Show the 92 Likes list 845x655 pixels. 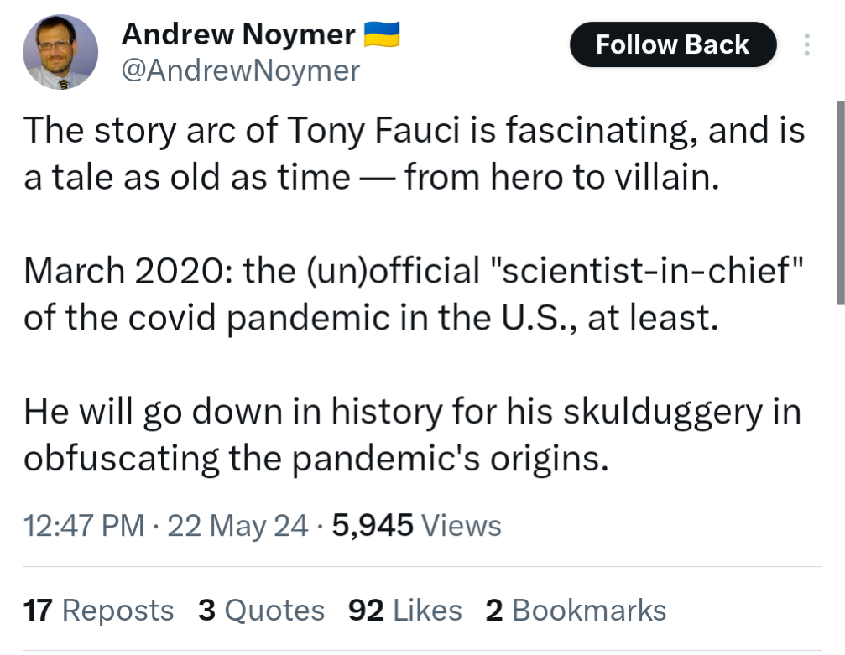[404, 611]
